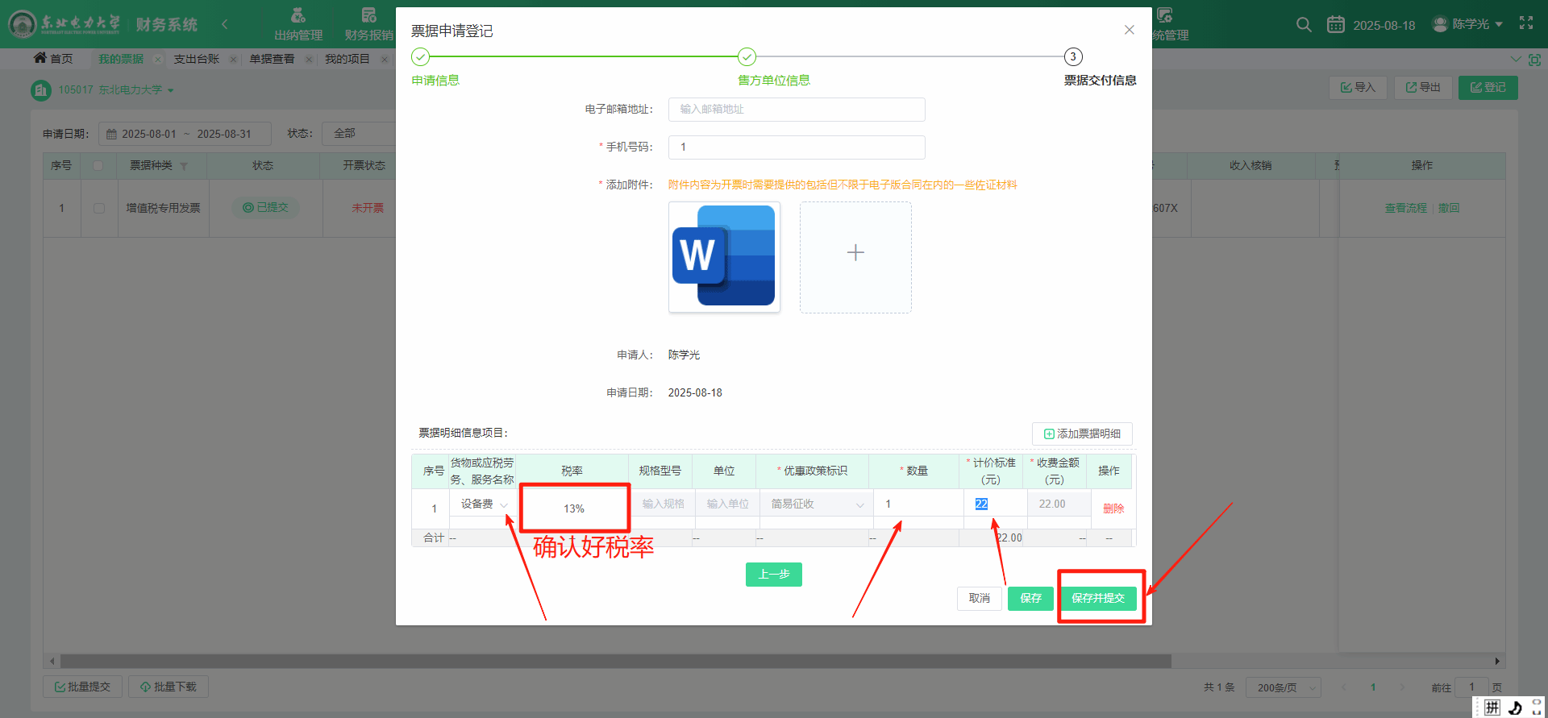This screenshot has width=1548, height=718.
Task: Open the calendar icon beside 2025-08-18
Action: click(x=1335, y=25)
